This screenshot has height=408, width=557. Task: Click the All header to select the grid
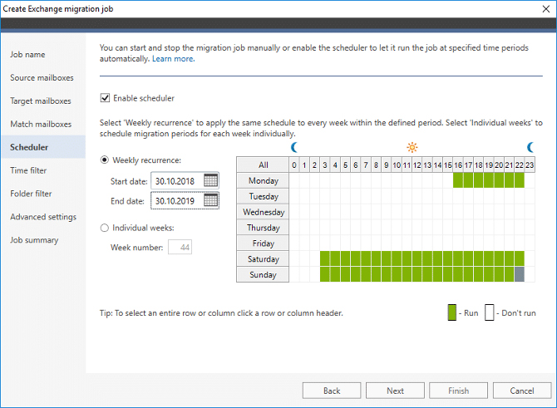click(x=263, y=165)
